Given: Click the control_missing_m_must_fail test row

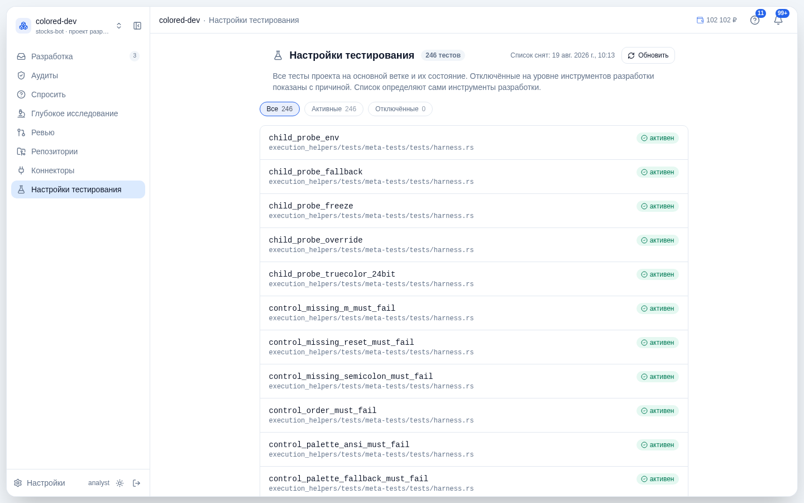Looking at the screenshot, I should point(474,313).
